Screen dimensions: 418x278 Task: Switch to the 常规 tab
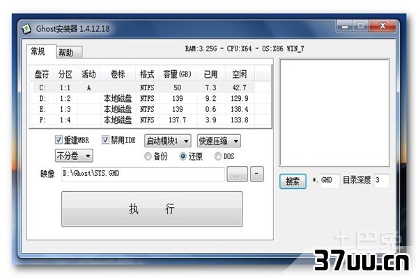[x=41, y=51]
